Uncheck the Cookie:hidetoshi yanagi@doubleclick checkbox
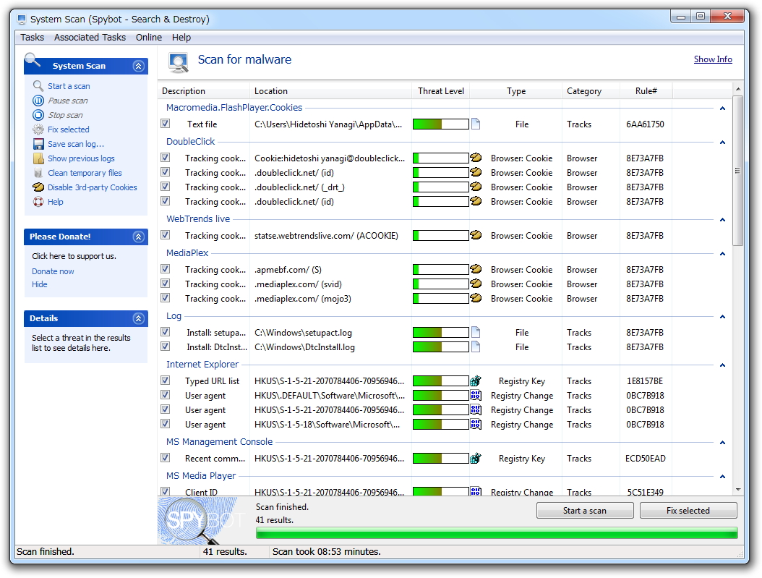Image resolution: width=762 pixels, height=578 pixels. 166,158
